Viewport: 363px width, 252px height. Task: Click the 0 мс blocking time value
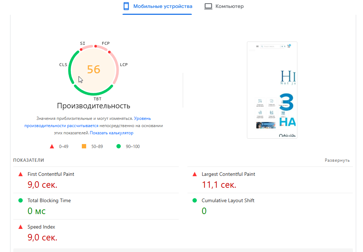[x=36, y=211]
